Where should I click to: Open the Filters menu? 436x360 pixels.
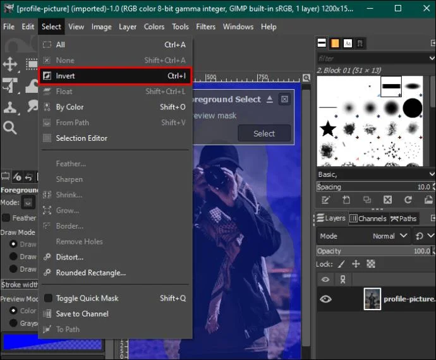coord(206,27)
